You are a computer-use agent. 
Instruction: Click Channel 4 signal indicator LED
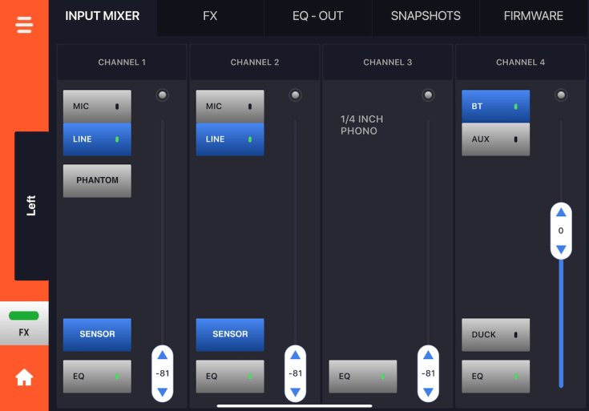561,95
